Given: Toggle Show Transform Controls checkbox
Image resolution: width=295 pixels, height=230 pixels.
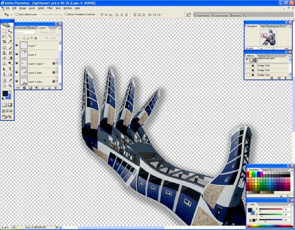Looking at the screenshot, I should click(x=66, y=14).
